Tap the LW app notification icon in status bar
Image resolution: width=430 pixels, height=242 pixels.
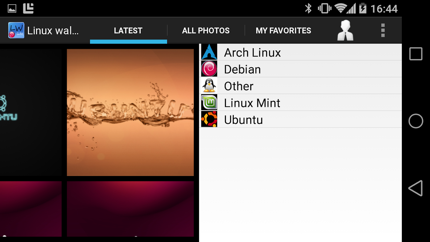pyautogui.click(x=28, y=8)
